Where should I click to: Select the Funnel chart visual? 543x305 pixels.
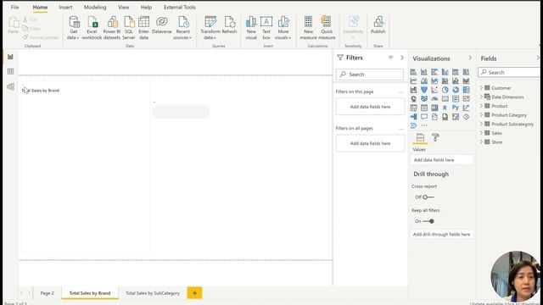tap(424, 90)
